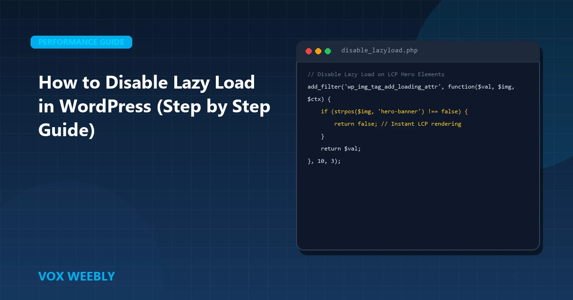
Task: Click the return $val; code line
Action: 340,149
